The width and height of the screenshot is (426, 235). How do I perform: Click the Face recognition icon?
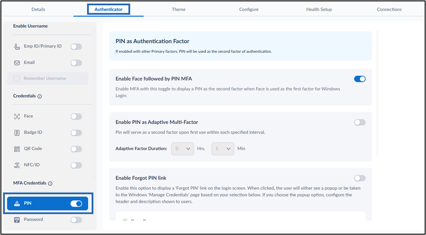17,117
